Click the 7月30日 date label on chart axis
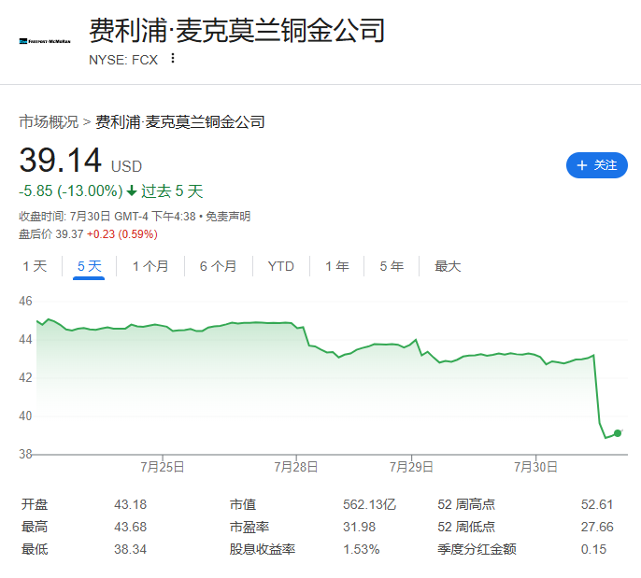The width and height of the screenshot is (641, 578). [x=535, y=467]
